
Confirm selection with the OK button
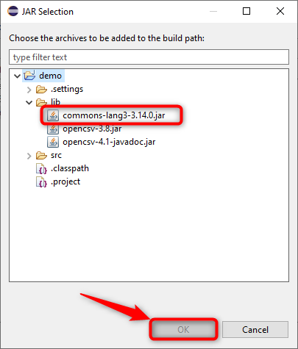pyautogui.click(x=183, y=329)
